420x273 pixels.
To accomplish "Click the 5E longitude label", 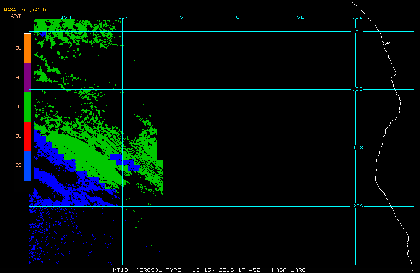I will [300, 17].
